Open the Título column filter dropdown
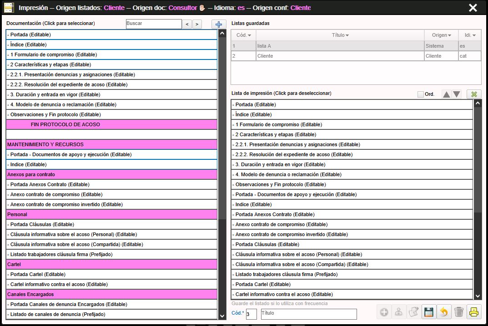 pos(347,35)
